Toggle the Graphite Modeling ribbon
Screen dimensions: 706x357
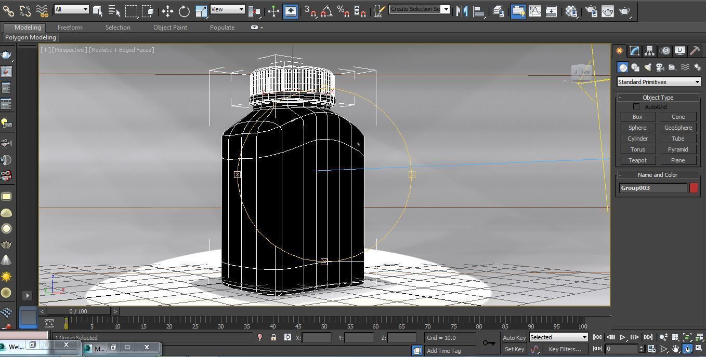pyautogui.click(x=518, y=10)
